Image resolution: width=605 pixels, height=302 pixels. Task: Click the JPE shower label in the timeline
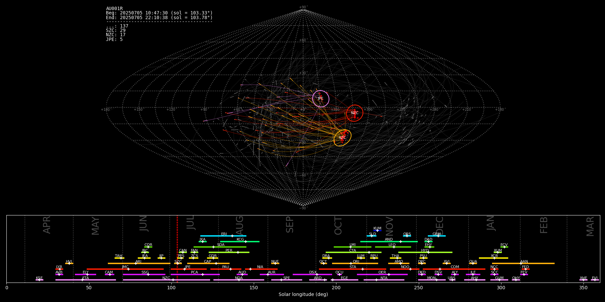[x=188, y=267]
